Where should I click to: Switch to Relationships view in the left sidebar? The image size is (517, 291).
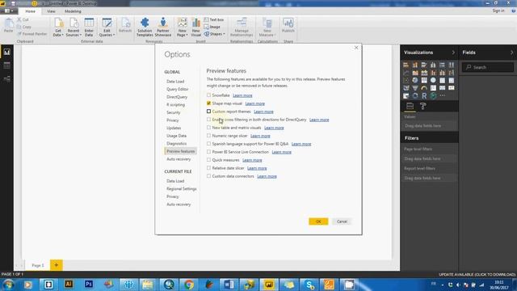click(7, 79)
